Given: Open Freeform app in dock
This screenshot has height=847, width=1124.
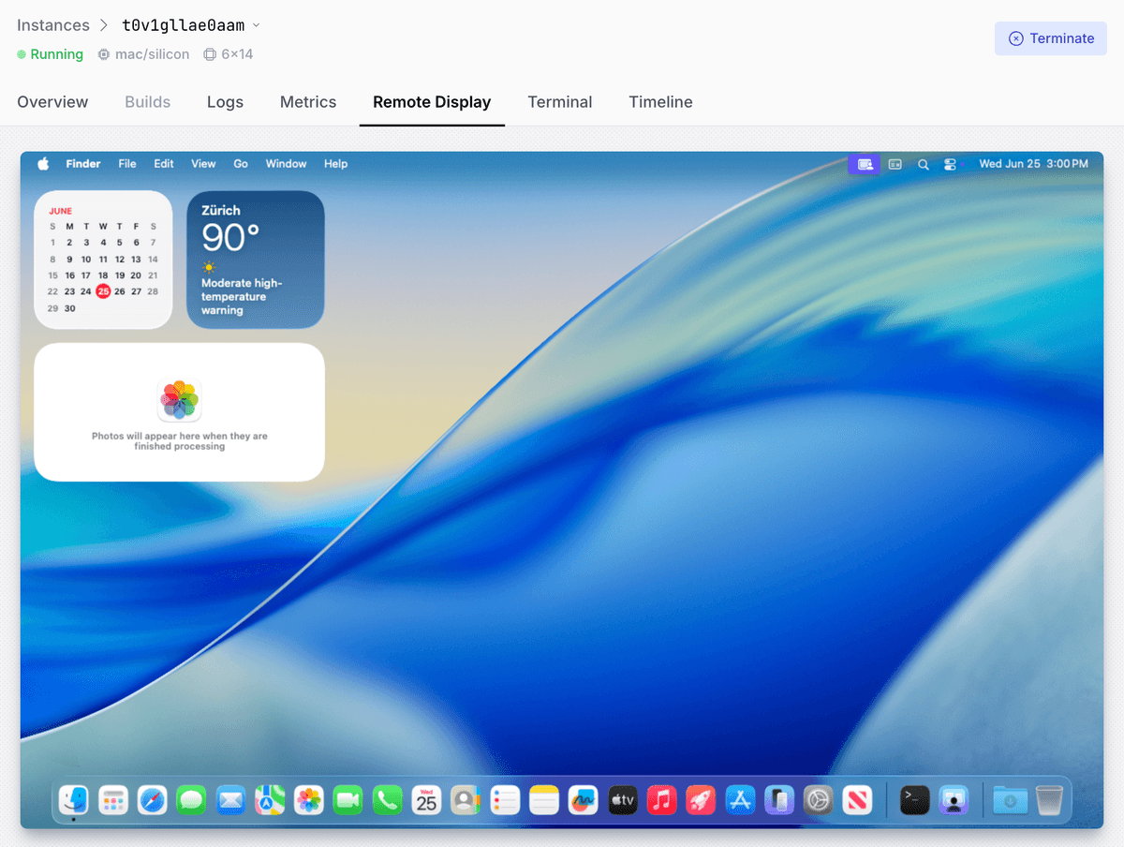Looking at the screenshot, I should point(583,800).
